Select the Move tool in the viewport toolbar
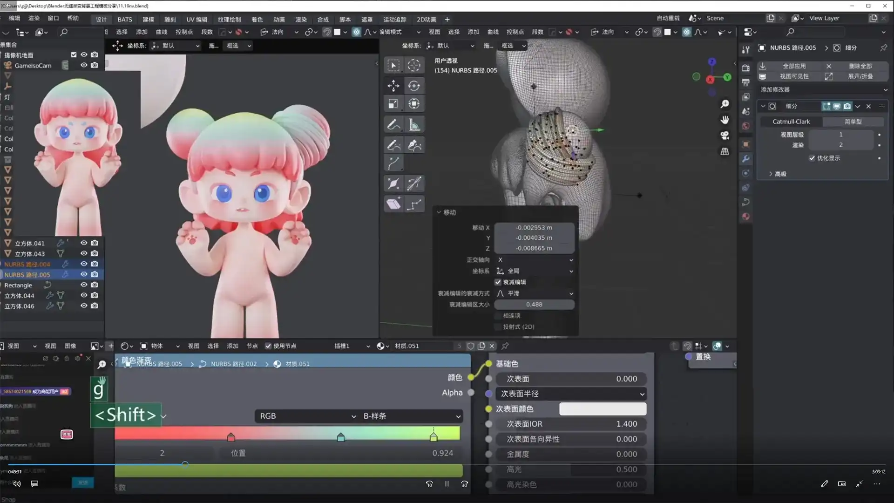Screen dimensions: 894x503 pos(393,86)
